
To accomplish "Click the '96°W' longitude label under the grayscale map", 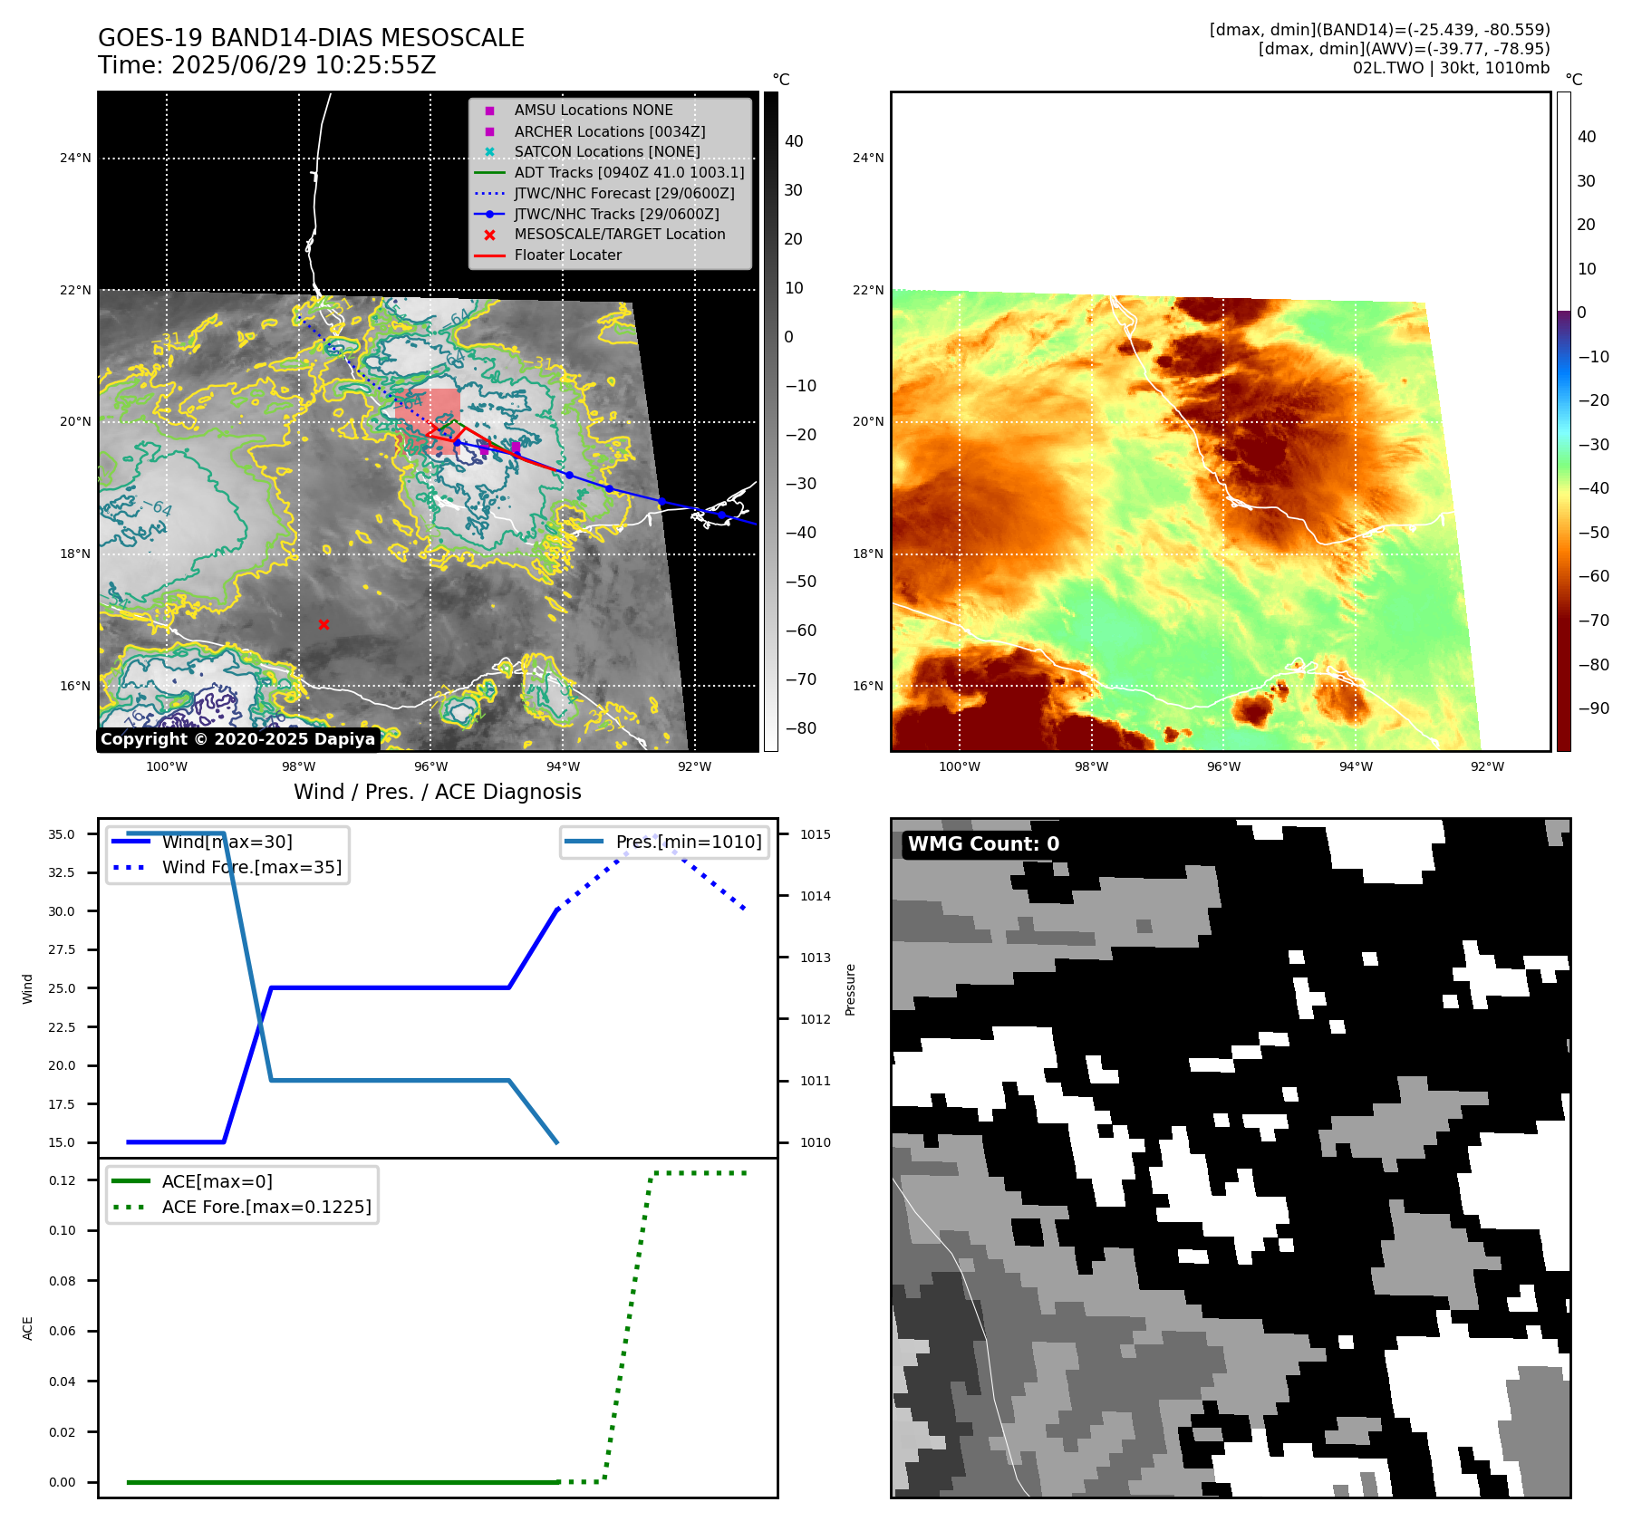I will coord(430,766).
